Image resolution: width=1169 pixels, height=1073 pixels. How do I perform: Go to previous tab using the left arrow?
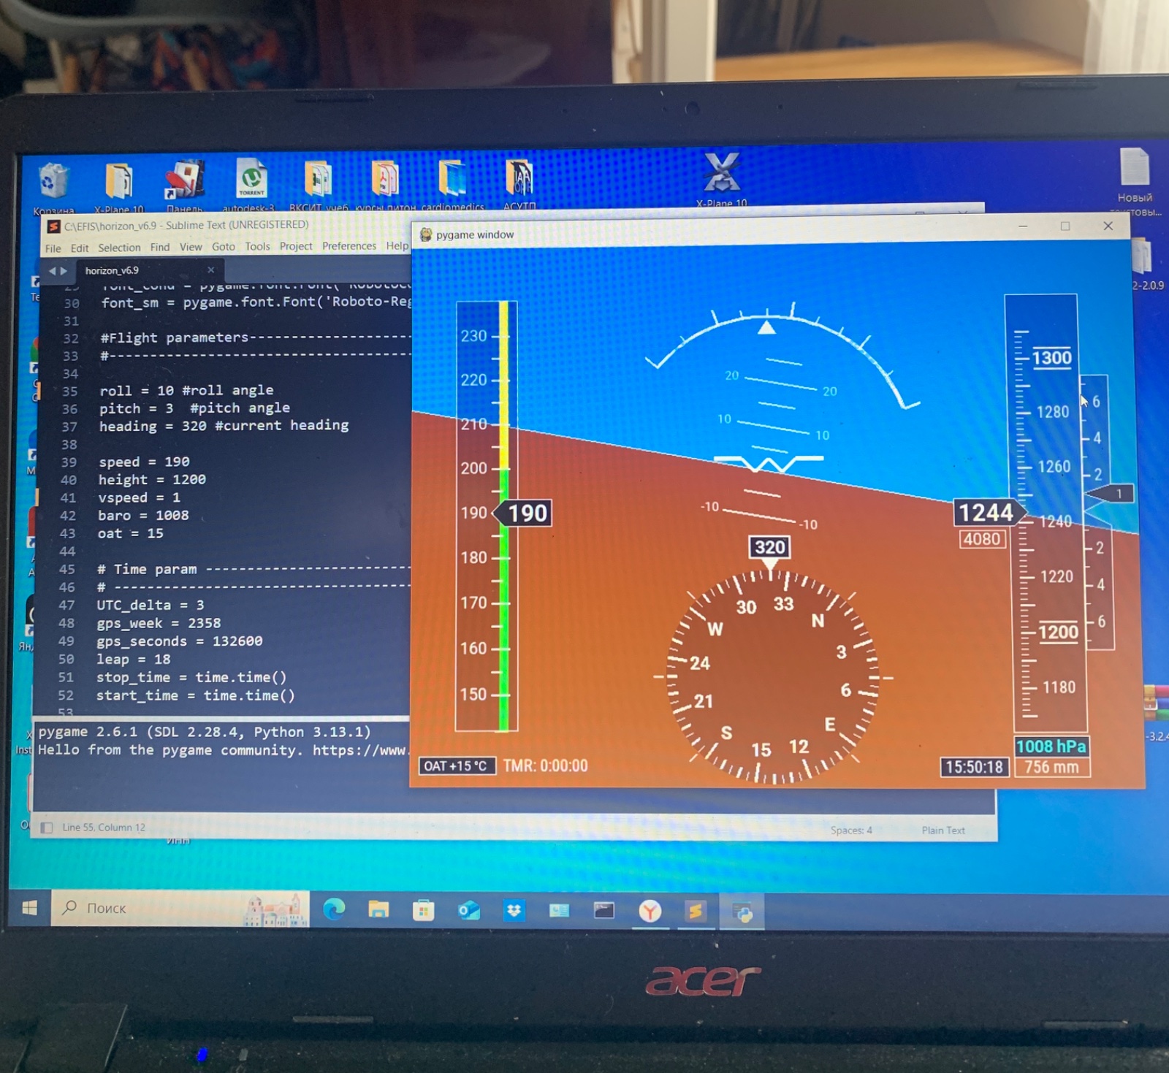coord(52,271)
